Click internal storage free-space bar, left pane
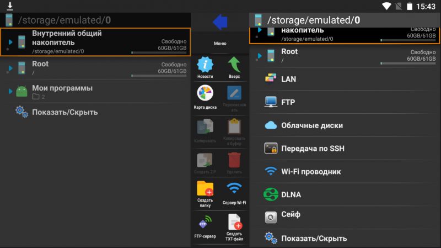This screenshot has width=441, height=248. (x=159, y=52)
